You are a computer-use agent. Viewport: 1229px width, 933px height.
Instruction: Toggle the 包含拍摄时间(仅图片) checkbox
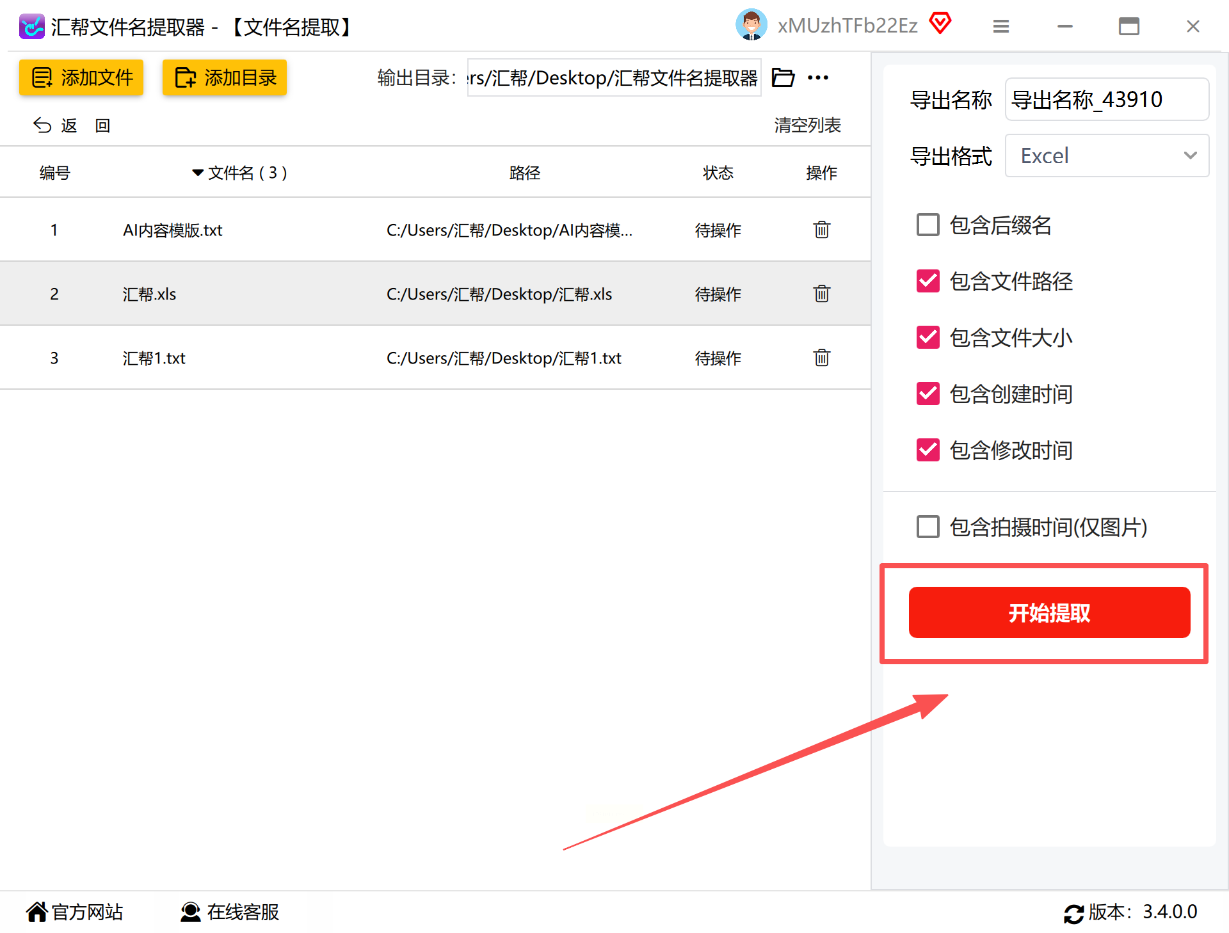click(928, 527)
